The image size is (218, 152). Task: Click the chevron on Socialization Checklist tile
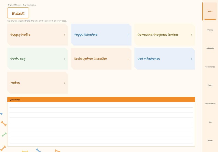coord(128,59)
